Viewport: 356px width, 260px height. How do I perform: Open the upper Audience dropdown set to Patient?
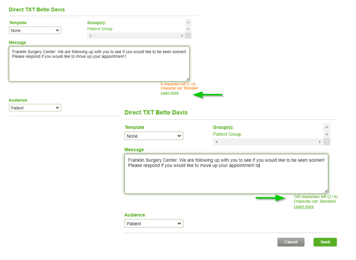click(35, 108)
